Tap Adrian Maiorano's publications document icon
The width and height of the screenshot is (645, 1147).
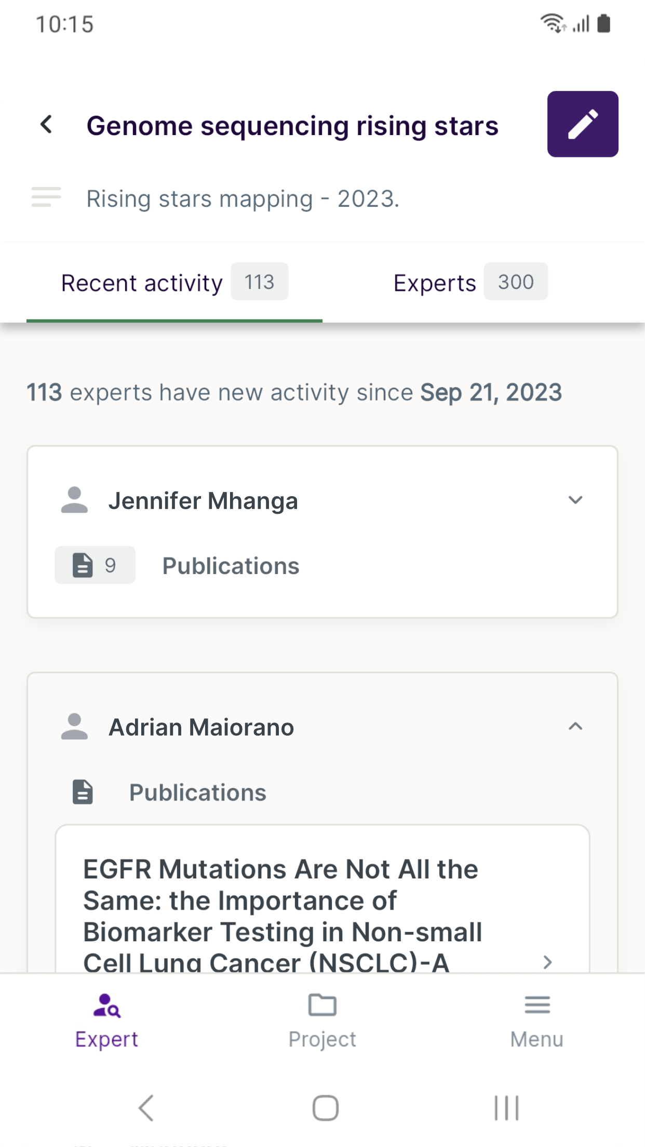83,792
